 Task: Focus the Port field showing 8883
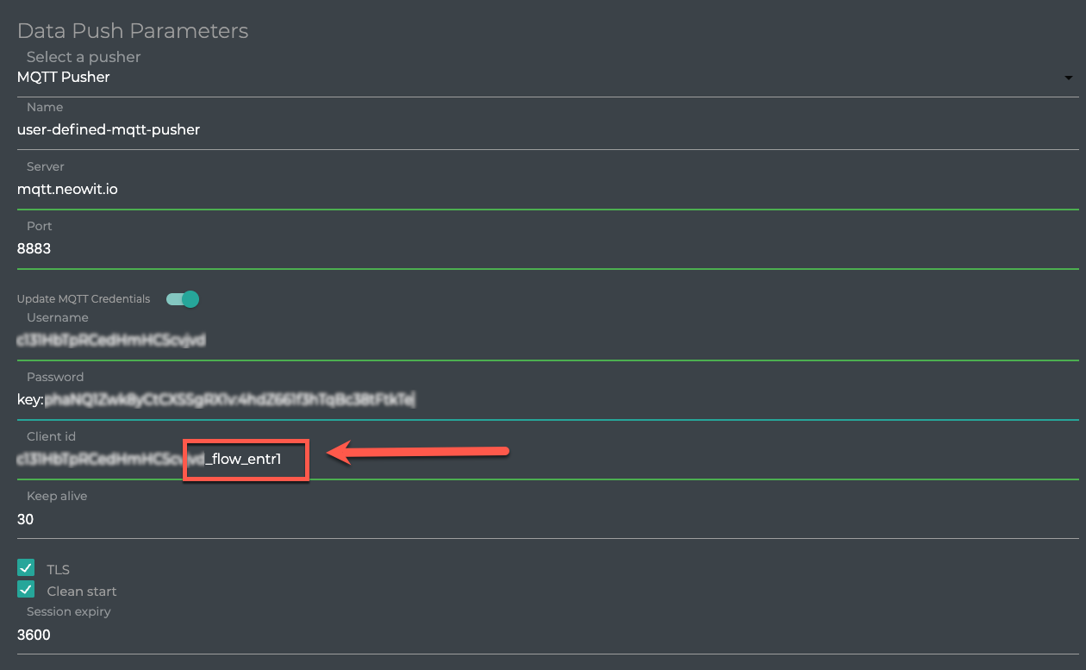[34, 248]
